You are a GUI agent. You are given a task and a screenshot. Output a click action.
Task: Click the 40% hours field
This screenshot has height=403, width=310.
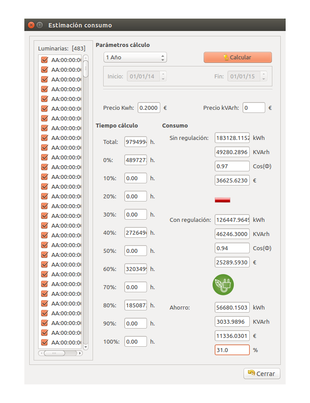point(136,232)
